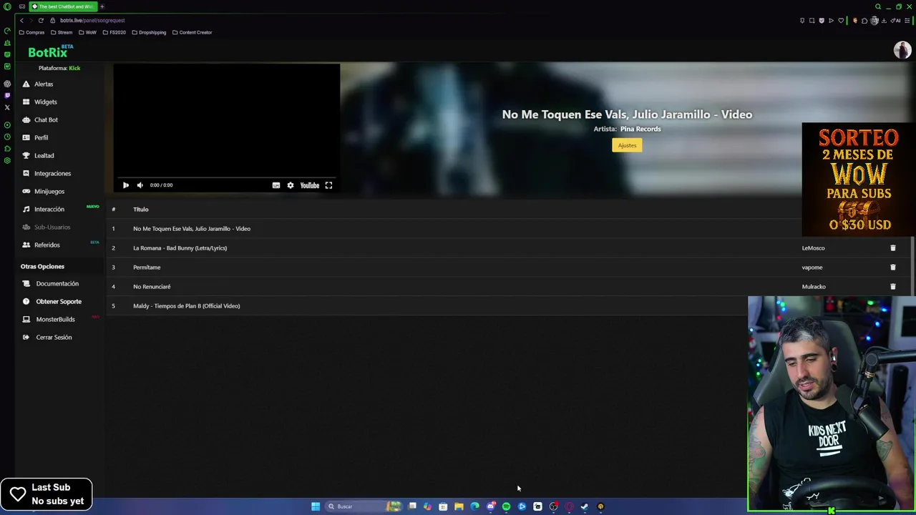Click the browser search magnifier icon
Screen dimensions: 916x515
[x=878, y=6]
